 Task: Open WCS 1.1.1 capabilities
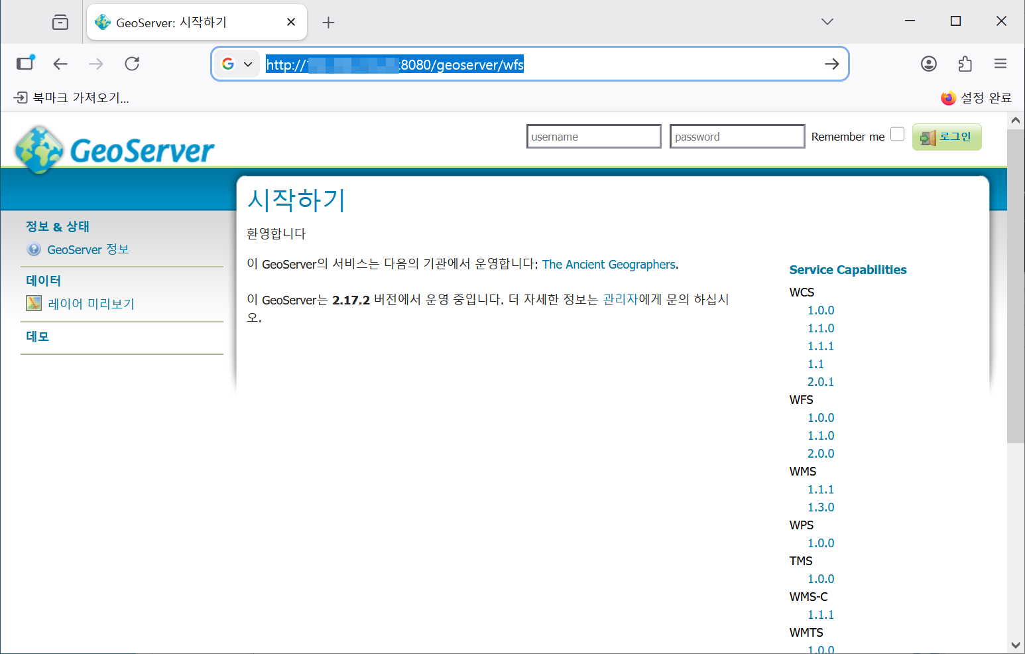[x=821, y=346]
